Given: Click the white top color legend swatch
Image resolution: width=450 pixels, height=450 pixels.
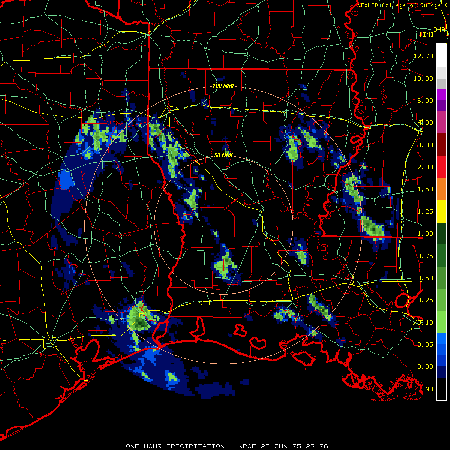Looking at the screenshot, I should tap(441, 55).
